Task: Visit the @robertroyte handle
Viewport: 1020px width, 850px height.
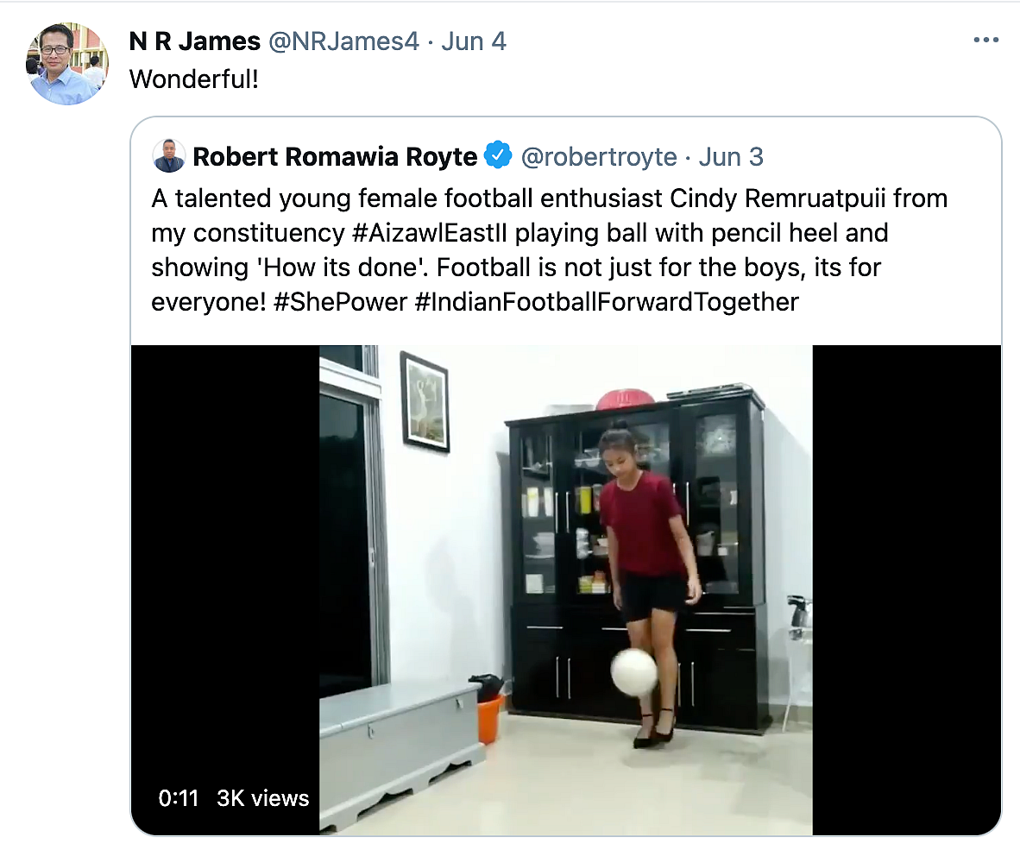Action: tap(599, 157)
